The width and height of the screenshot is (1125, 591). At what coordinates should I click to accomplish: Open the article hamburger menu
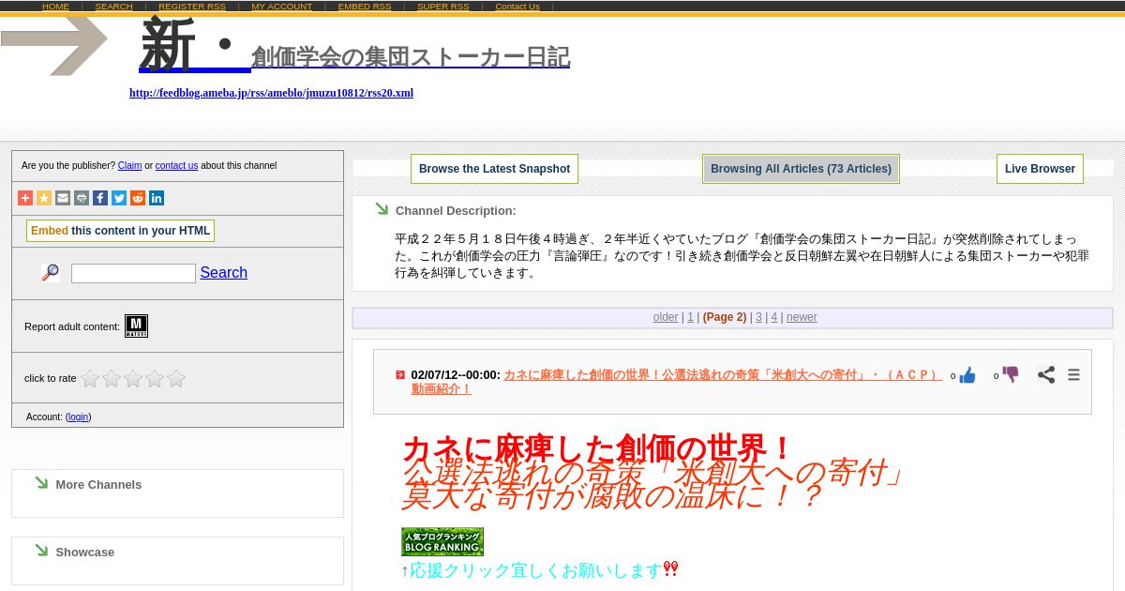pyautogui.click(x=1073, y=374)
